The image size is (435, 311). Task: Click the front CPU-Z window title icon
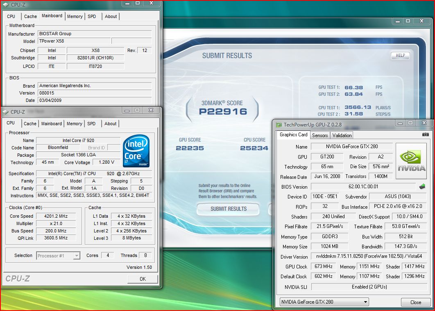pyautogui.click(x=6, y=112)
